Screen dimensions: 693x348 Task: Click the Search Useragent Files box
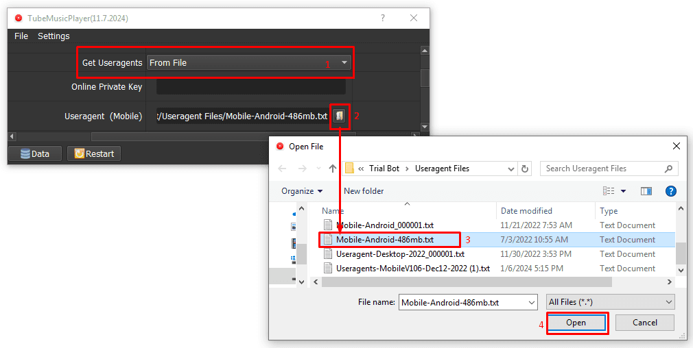coord(609,169)
